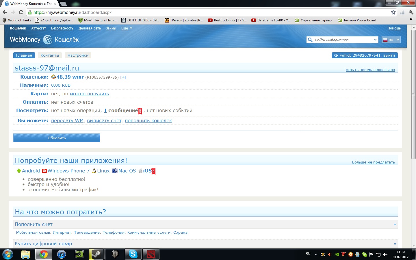Click the 0,00 RUB cash link

point(61,85)
